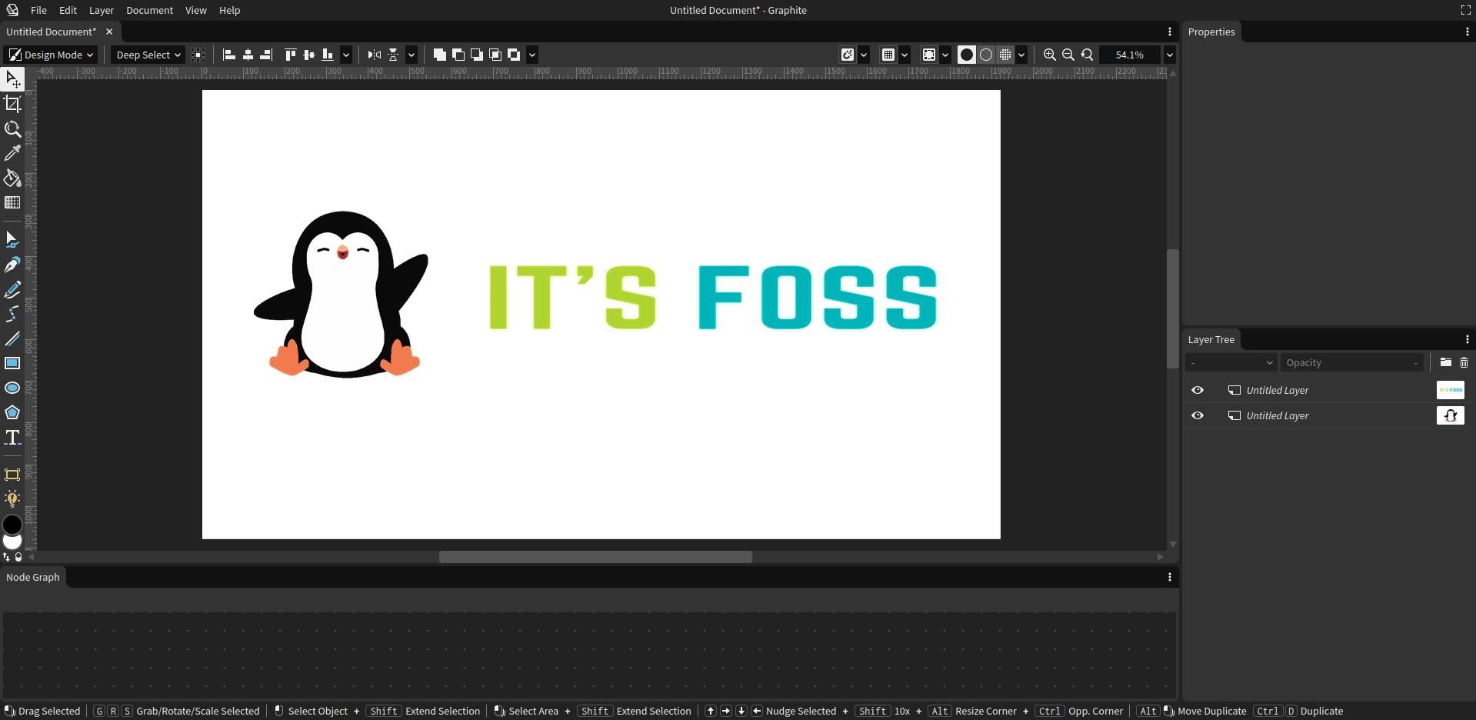Click the Zoom In magnifier icon

click(x=1049, y=55)
